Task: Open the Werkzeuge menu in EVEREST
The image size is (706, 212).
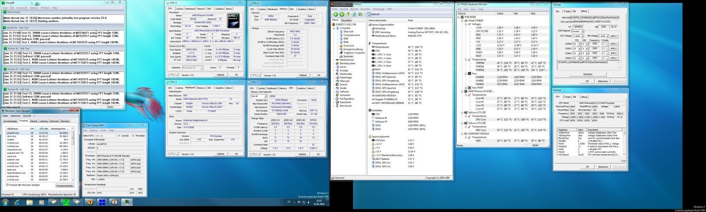Action: 378,9
